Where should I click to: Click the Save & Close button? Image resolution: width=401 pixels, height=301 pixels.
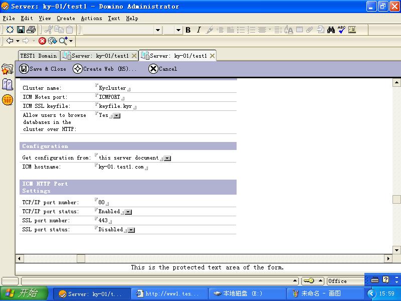(x=43, y=69)
